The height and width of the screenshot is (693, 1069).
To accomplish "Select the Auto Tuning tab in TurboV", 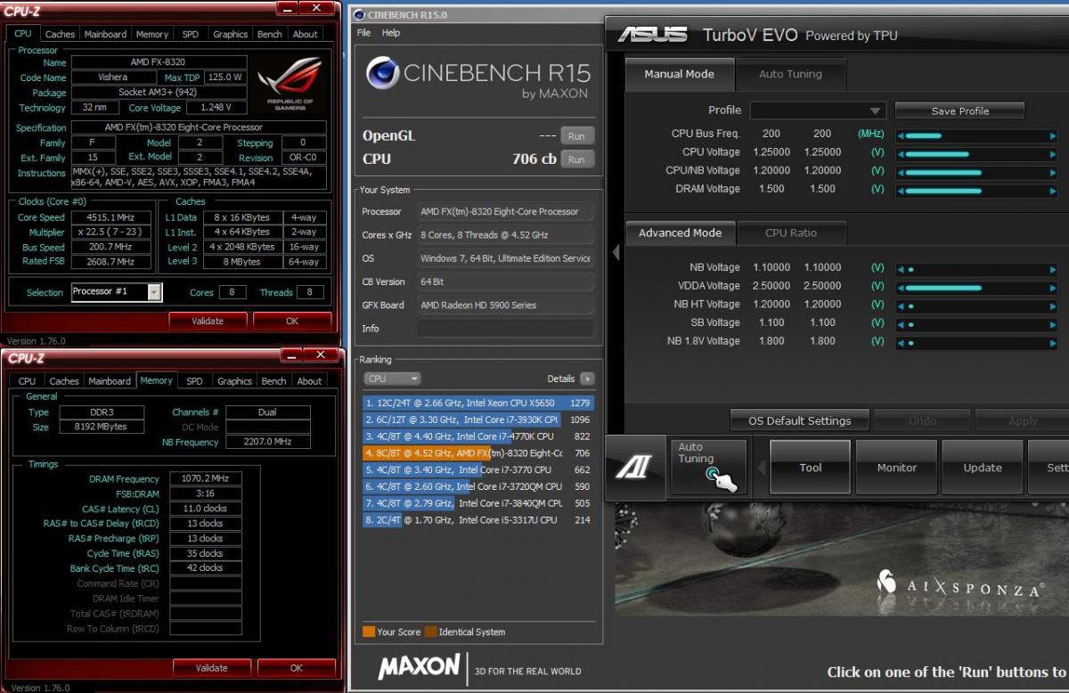I will click(x=790, y=74).
